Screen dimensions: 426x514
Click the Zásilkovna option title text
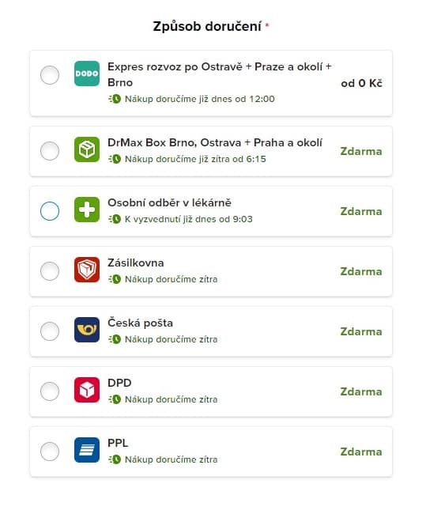point(136,263)
